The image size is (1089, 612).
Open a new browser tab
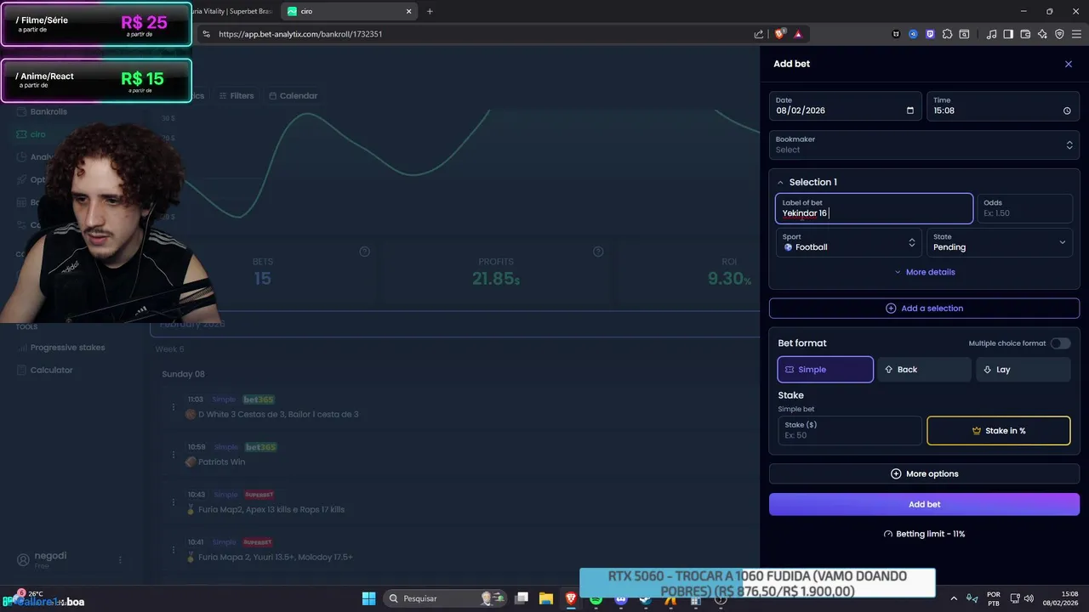tap(430, 11)
